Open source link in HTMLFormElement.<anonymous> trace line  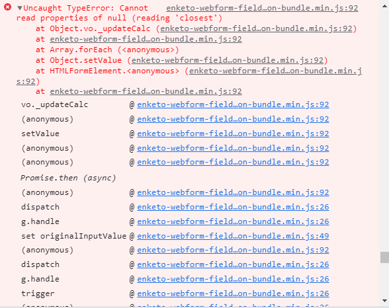(x=275, y=71)
